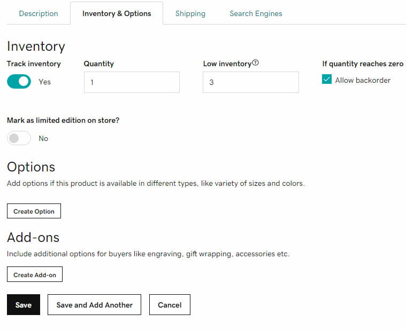Click the Options description about sizes and colors

[x=156, y=184]
